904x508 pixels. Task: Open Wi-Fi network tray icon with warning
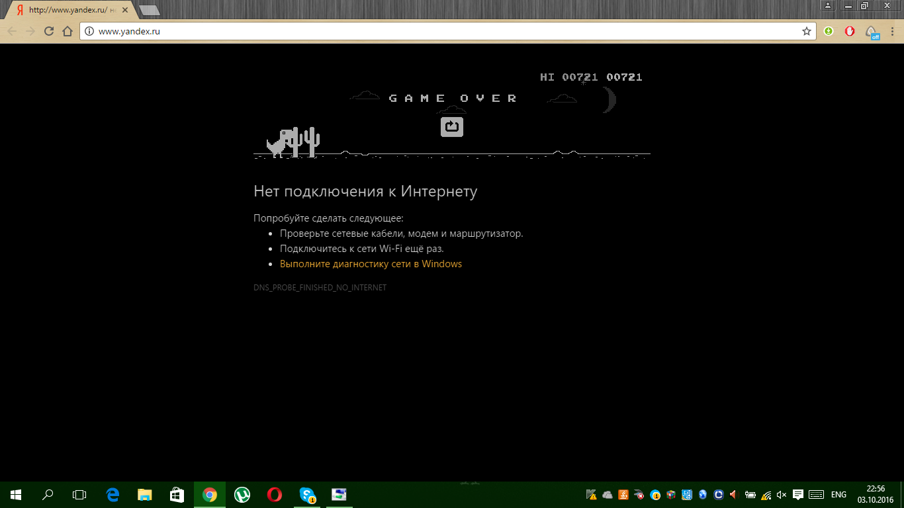click(766, 494)
